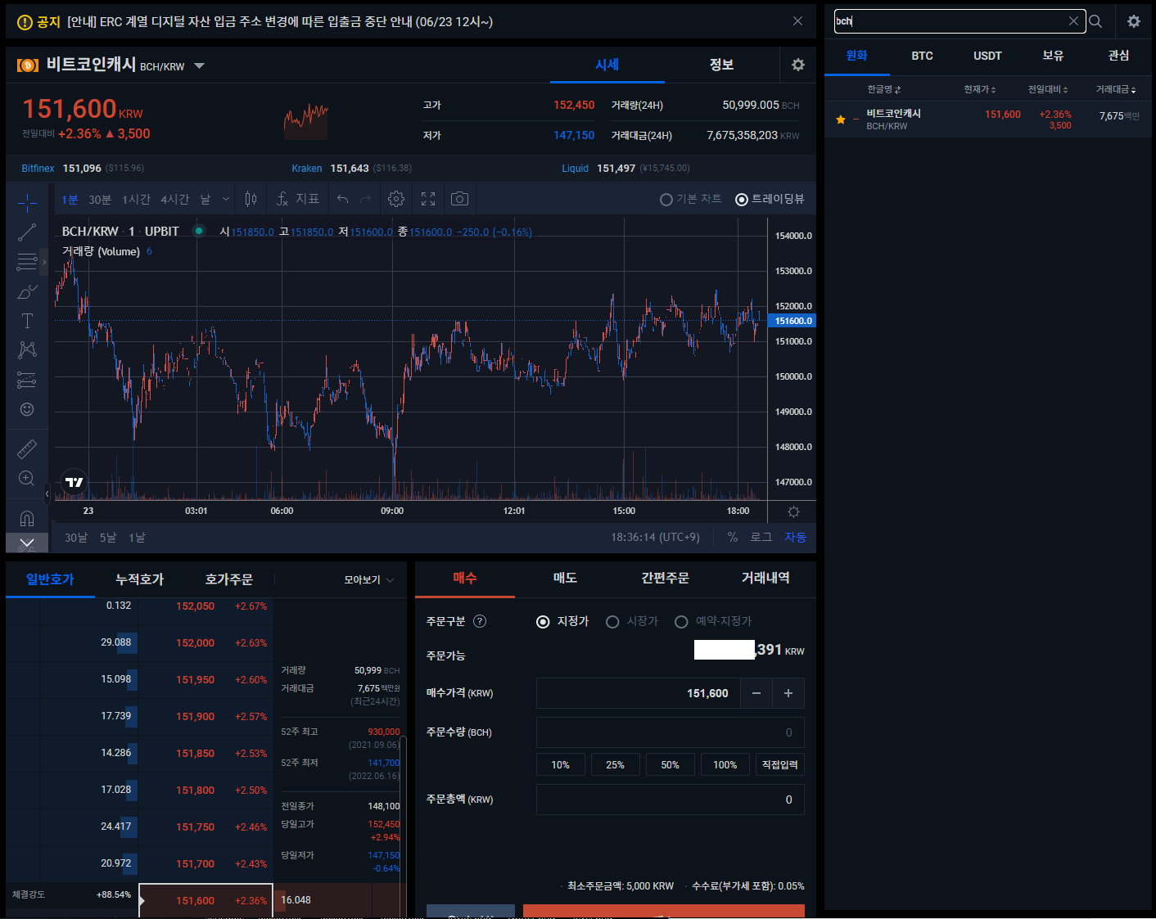This screenshot has height=919, width=1156.
Task: Toggle fullscreen chart mode
Action: (x=428, y=199)
